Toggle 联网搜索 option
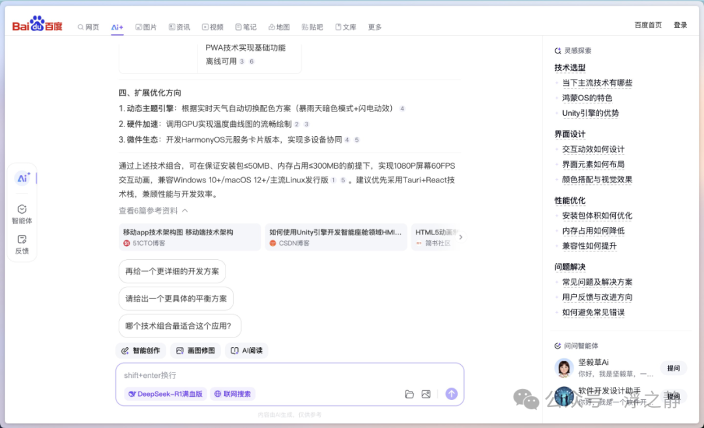This screenshot has height=428, width=704. click(233, 394)
